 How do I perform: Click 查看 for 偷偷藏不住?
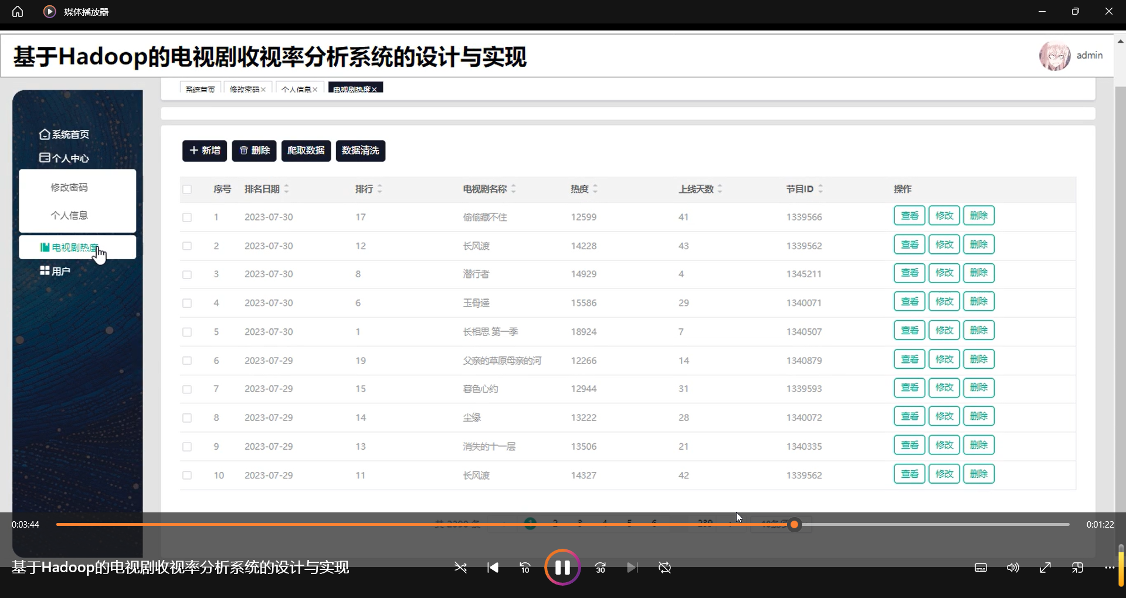click(910, 216)
